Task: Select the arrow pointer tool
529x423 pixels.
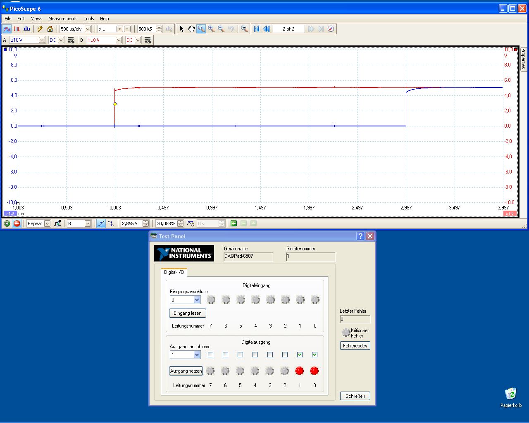Action: click(181, 29)
